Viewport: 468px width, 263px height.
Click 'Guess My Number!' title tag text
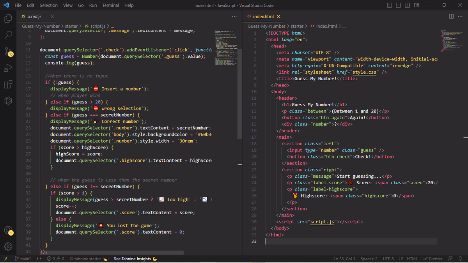315,79
